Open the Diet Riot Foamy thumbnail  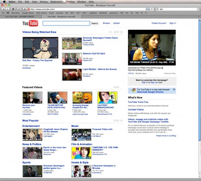pos(40,48)
